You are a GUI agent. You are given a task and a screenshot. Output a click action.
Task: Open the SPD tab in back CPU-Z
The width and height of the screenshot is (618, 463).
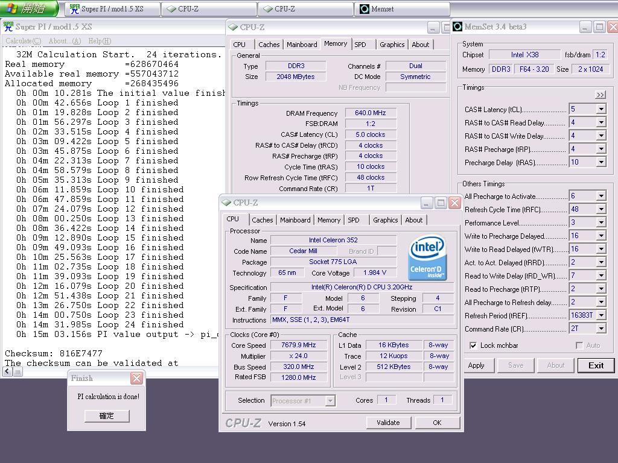point(360,45)
